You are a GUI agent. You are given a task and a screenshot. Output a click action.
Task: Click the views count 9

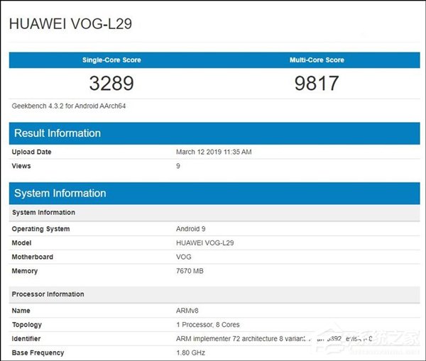178,166
